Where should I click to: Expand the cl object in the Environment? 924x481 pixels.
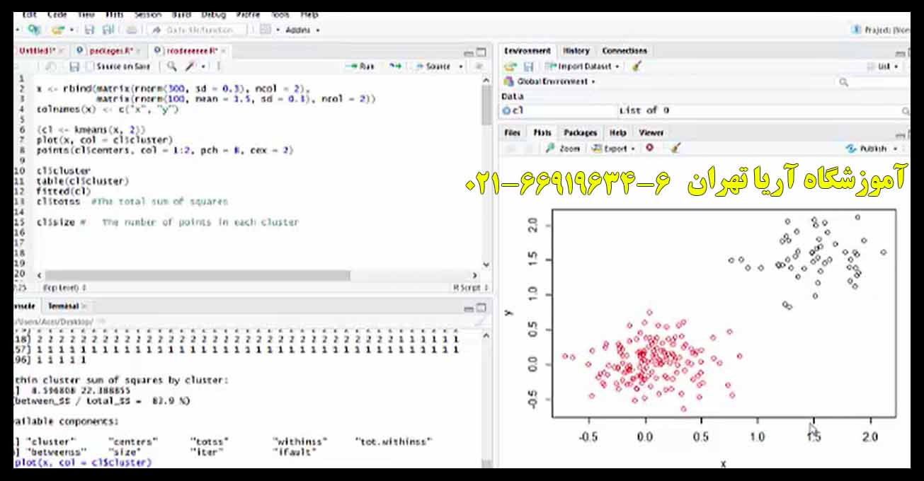(507, 111)
